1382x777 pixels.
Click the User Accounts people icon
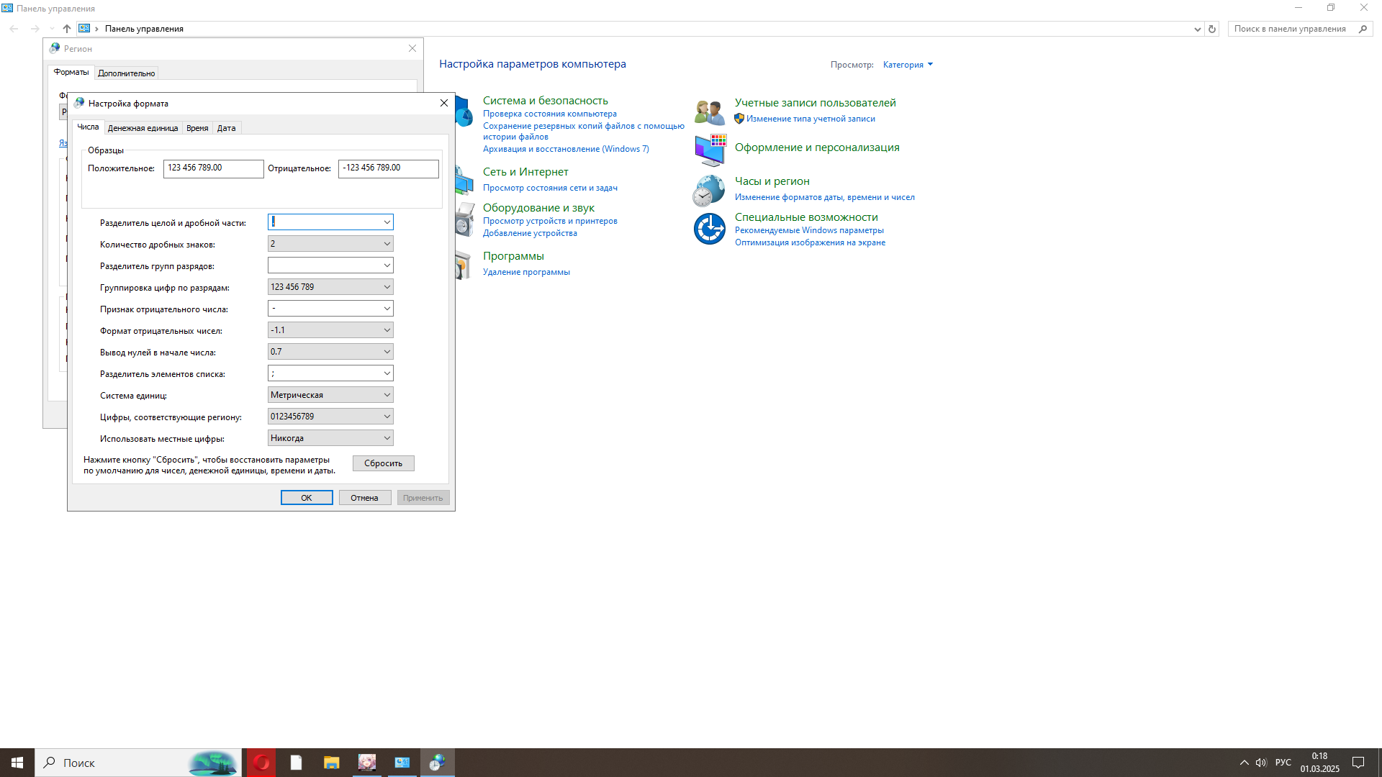(709, 112)
